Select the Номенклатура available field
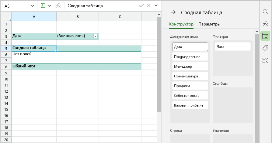Viewport: 272px width, 143px height. pyautogui.click(x=190, y=76)
